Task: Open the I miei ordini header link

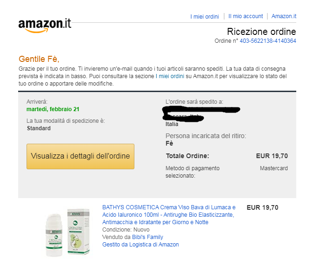Action: (205, 17)
